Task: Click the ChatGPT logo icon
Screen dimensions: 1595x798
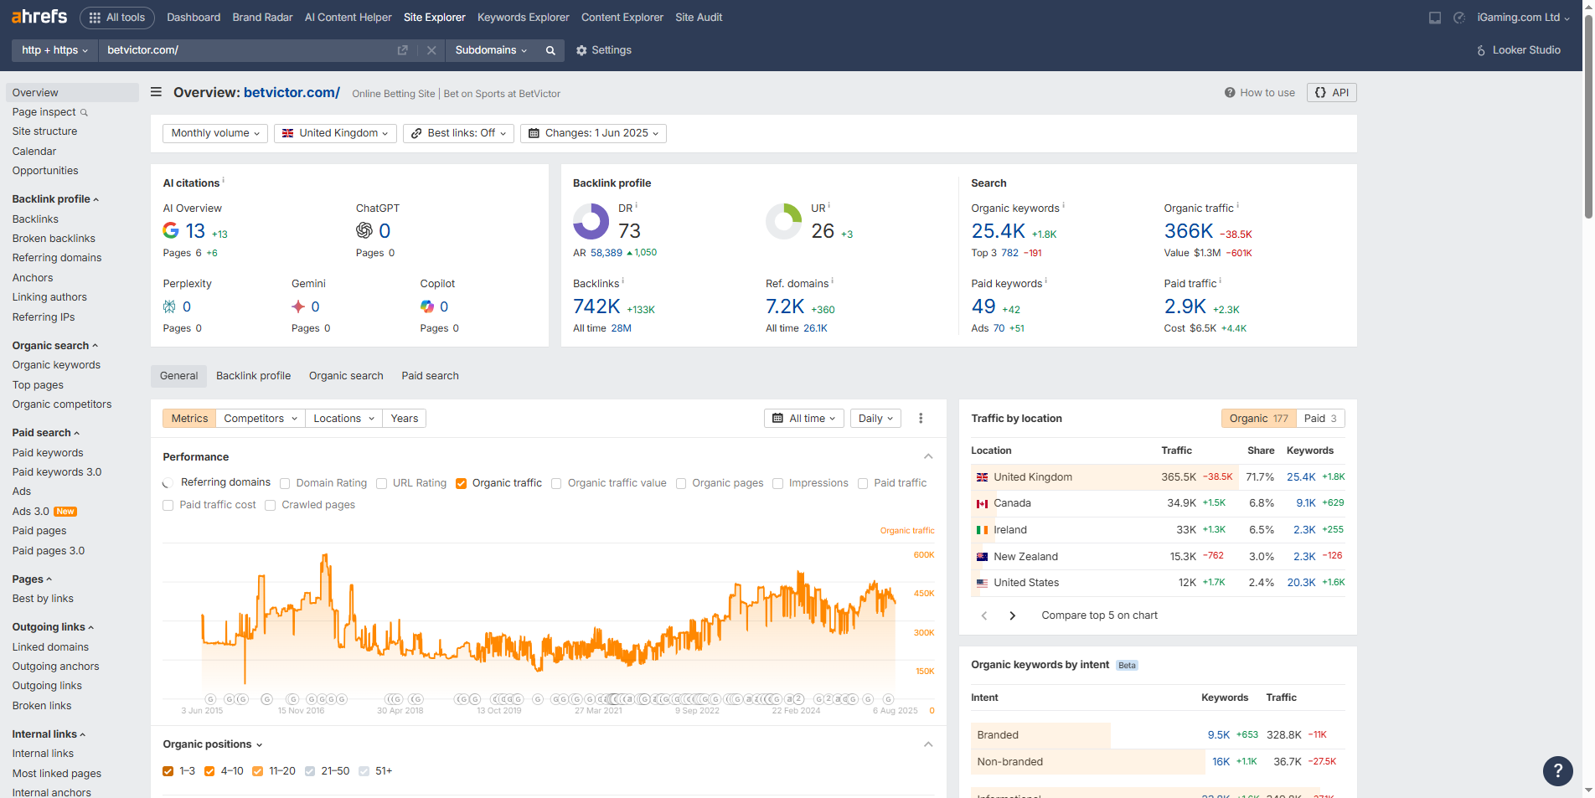Action: (364, 230)
